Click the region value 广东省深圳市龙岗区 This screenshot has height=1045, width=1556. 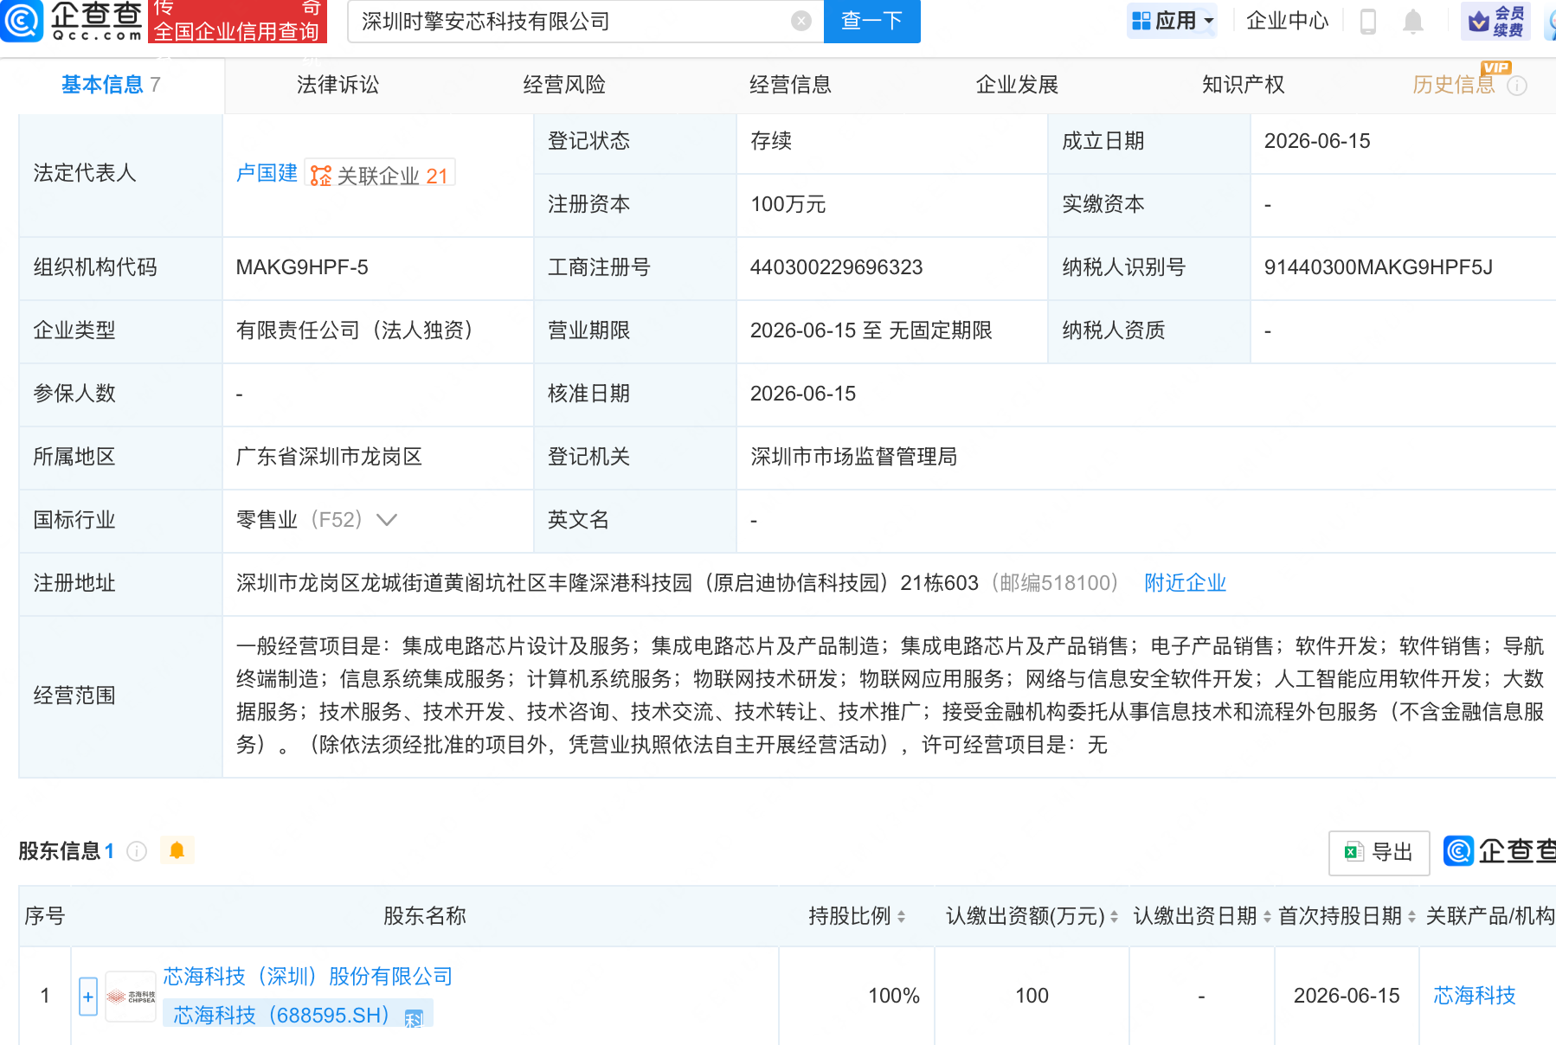330,457
